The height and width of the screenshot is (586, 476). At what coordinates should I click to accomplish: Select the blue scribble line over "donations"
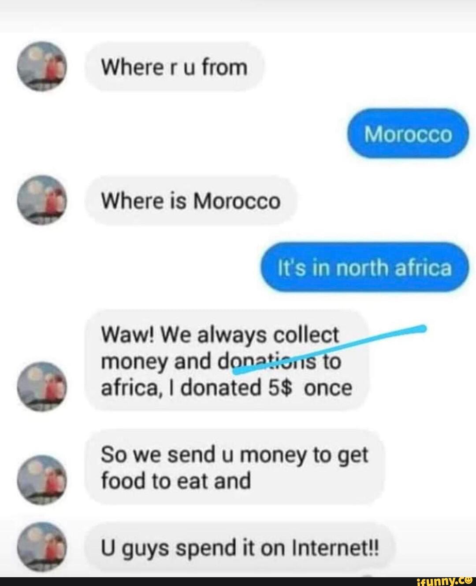click(328, 350)
